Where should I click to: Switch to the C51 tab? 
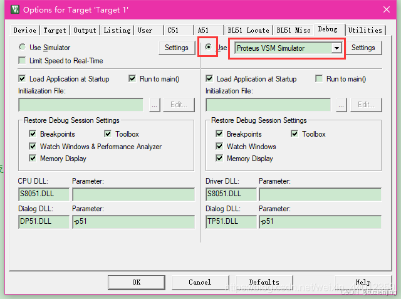pos(179,30)
